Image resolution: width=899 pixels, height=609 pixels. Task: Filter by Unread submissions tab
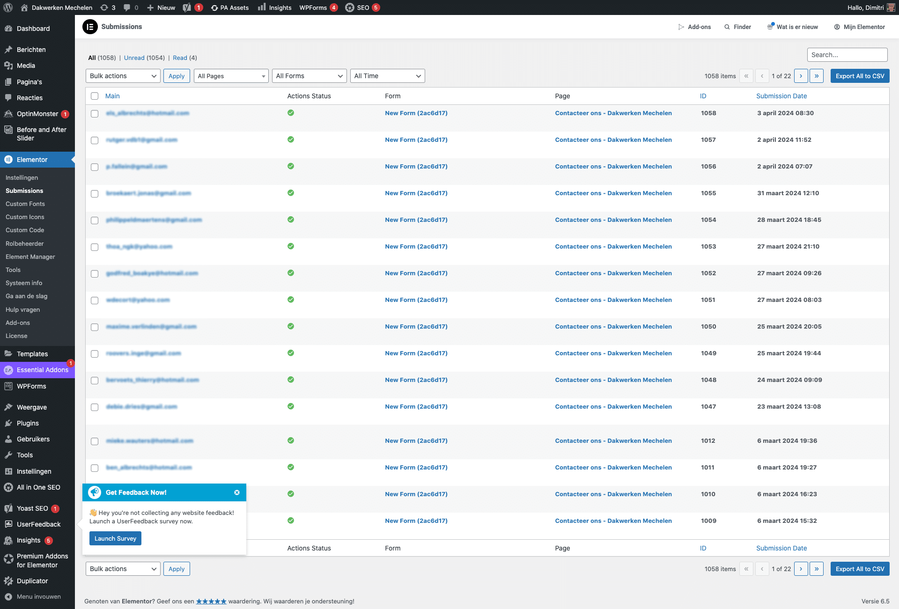click(x=134, y=58)
